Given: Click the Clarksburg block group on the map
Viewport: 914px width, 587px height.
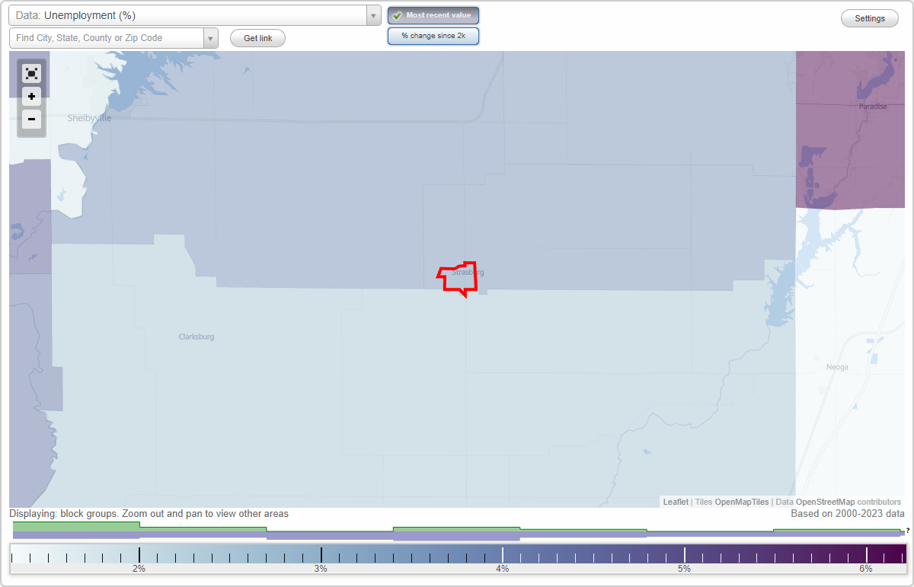Looking at the screenshot, I should [196, 336].
